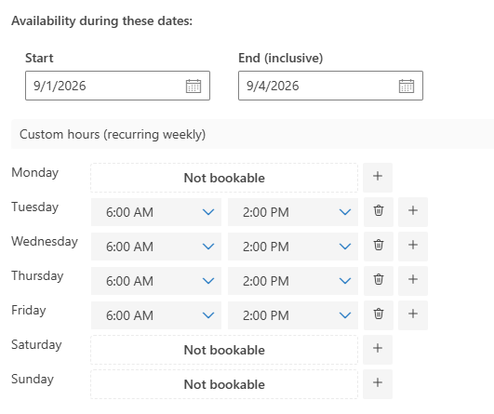Open Friday start time 6:00 AM dropdown
Screen dimensions: 494x414
[156, 315]
